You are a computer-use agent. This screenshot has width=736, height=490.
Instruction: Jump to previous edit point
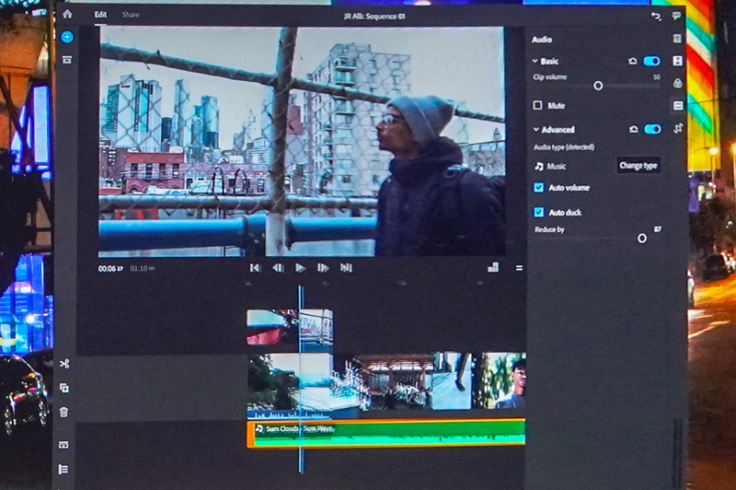point(255,268)
